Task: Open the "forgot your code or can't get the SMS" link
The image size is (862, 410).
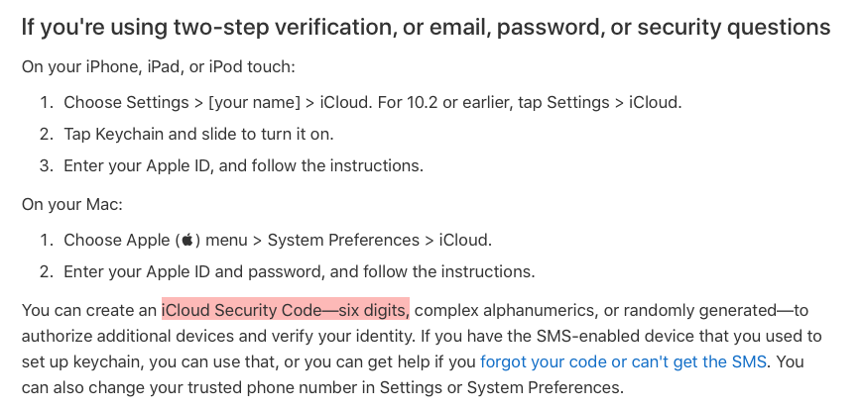Action: coord(623,361)
